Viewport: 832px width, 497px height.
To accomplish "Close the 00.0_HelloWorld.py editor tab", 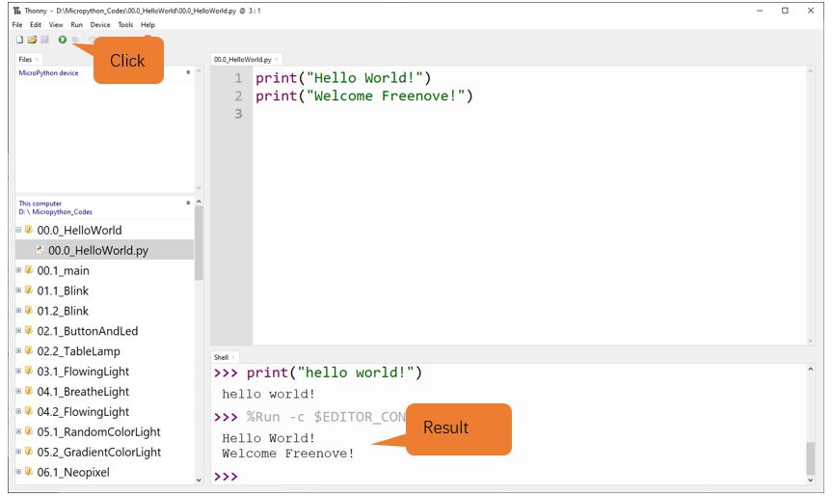I will click(x=276, y=60).
